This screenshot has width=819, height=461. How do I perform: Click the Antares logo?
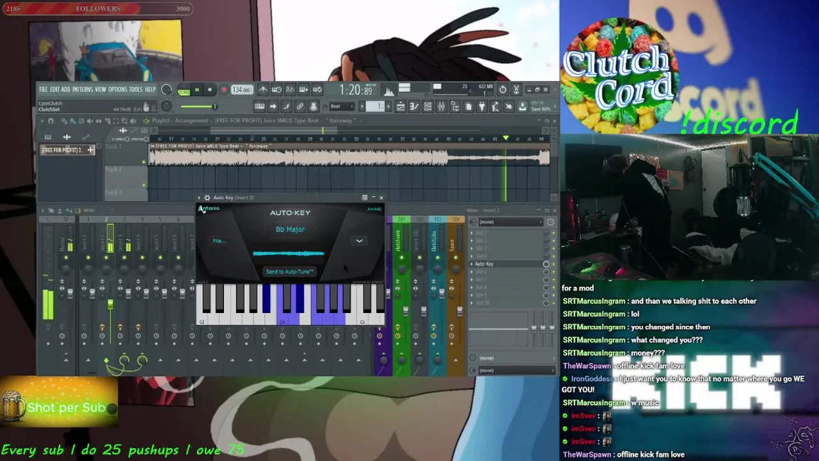click(x=209, y=209)
